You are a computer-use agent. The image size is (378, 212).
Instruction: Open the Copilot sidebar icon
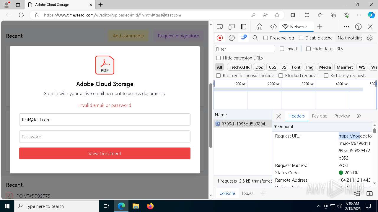pos(371,15)
